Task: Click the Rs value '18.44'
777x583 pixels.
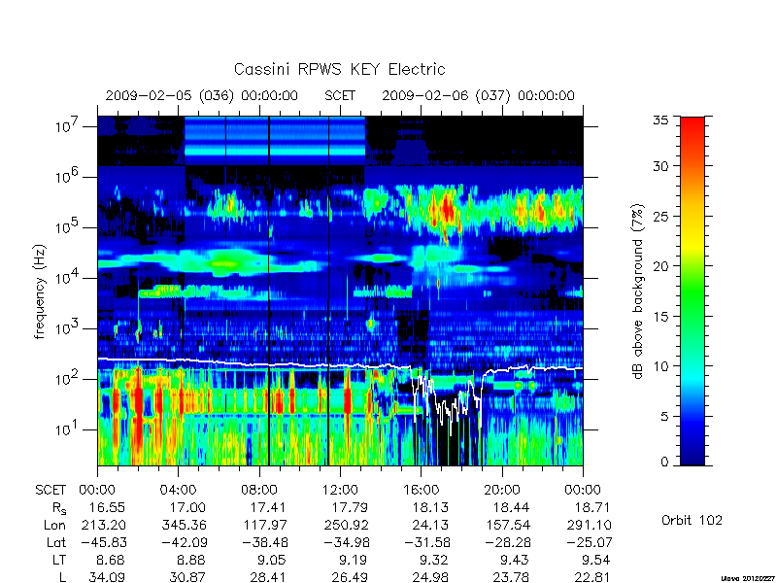Action: (x=511, y=507)
